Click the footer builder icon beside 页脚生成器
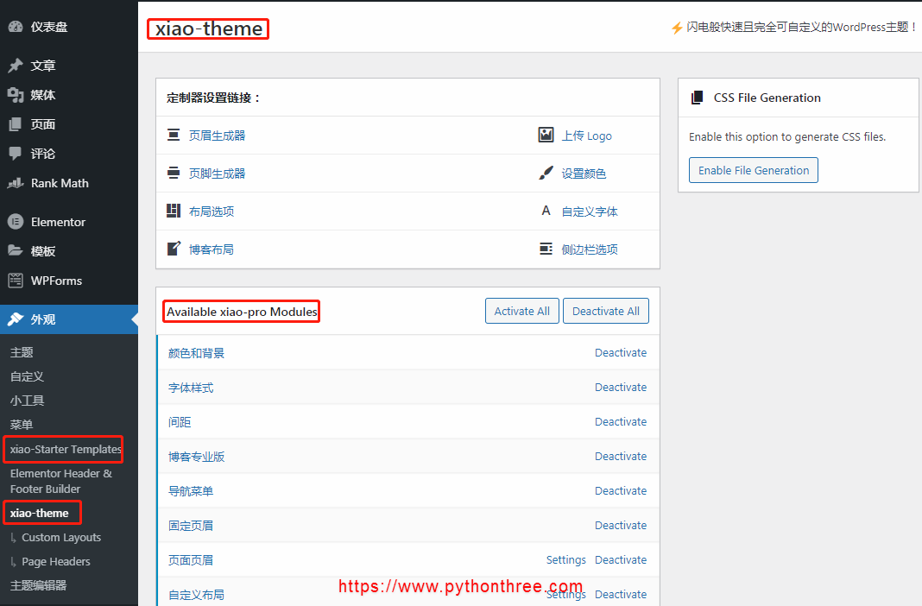 coord(174,173)
